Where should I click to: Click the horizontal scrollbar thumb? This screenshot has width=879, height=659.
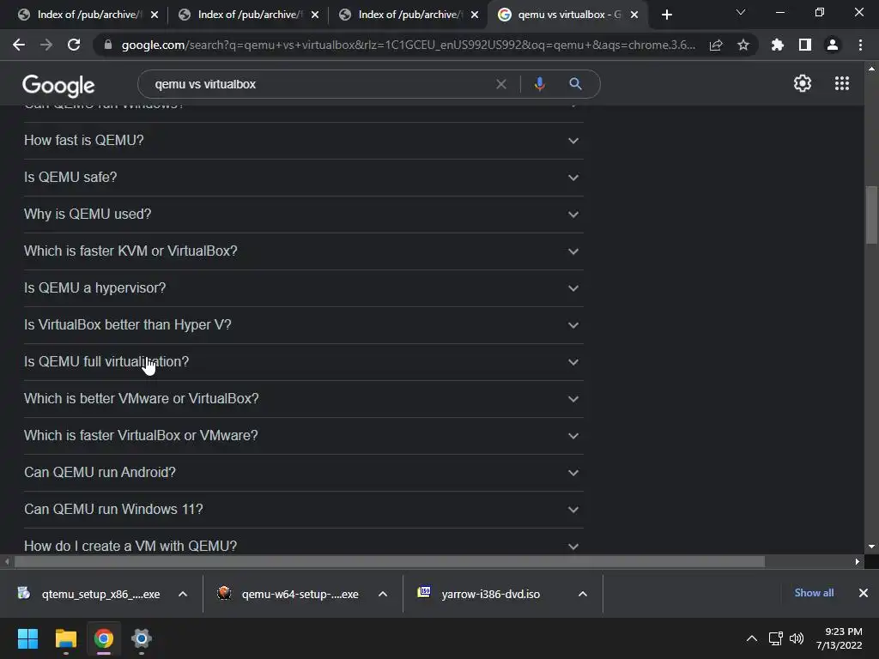pyautogui.click(x=390, y=561)
